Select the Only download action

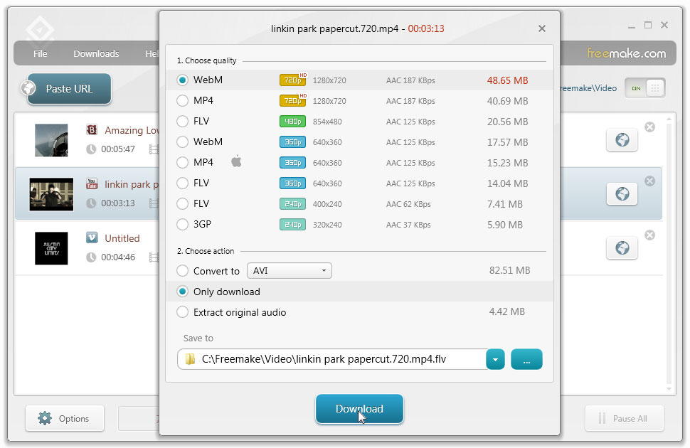pos(182,292)
